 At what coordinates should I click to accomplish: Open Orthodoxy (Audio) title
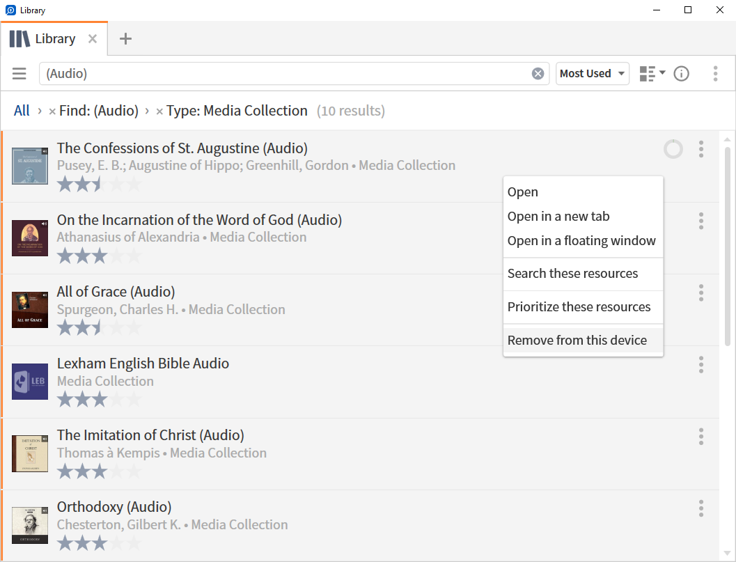(x=114, y=508)
